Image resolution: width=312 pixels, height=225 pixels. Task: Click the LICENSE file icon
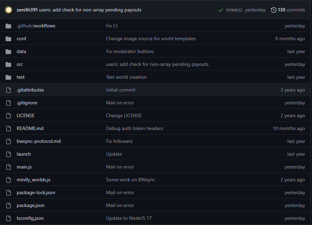point(9,115)
